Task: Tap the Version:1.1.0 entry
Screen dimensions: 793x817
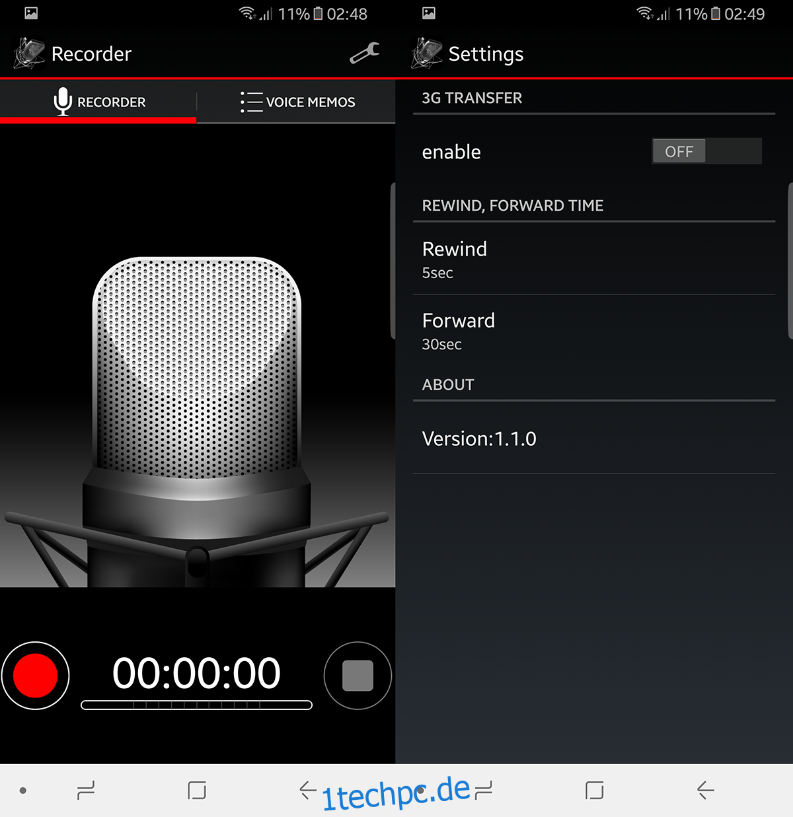Action: [594, 438]
